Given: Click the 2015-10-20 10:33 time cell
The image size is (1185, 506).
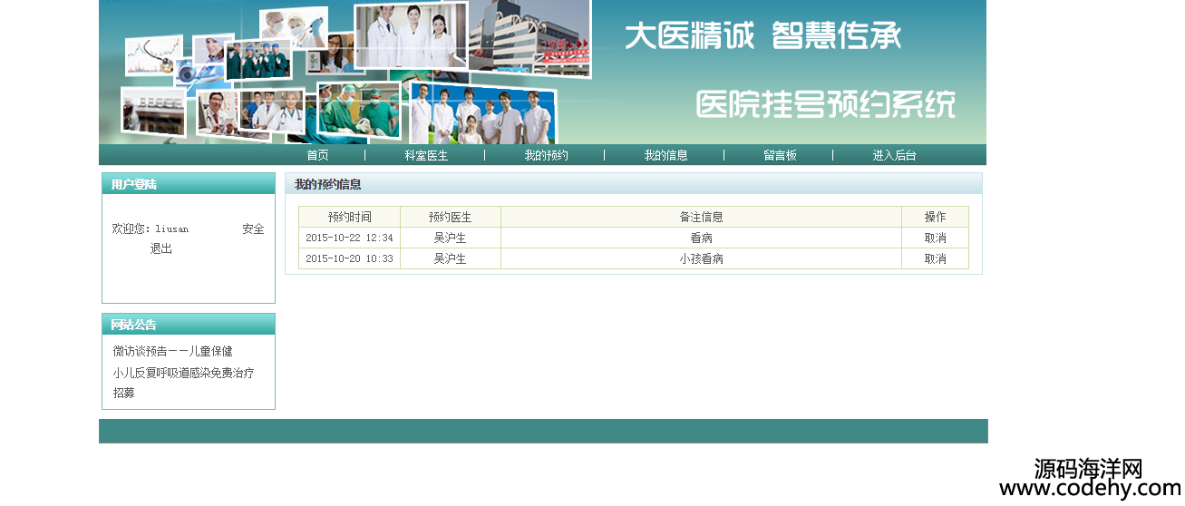Looking at the screenshot, I should point(349,258).
